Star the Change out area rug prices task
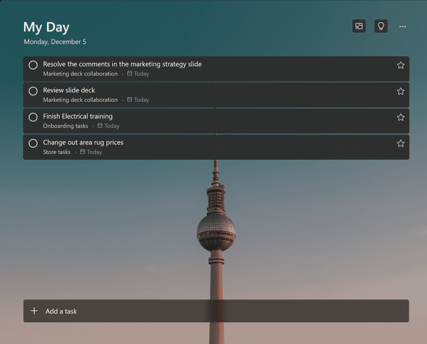This screenshot has height=344, width=427. click(400, 144)
